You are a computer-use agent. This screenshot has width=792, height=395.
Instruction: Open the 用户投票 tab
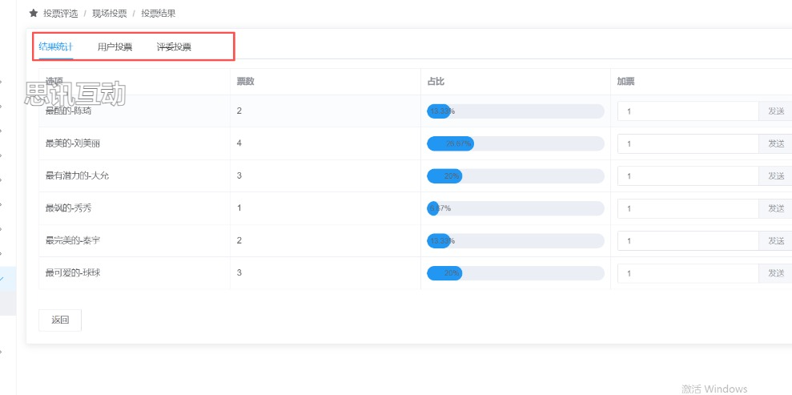point(115,46)
